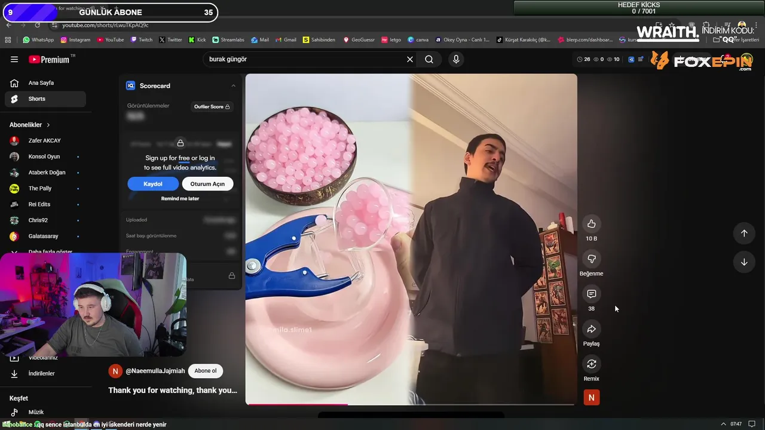Viewport: 765px width, 430px height.
Task: Show hidden tray icons chevron
Action: pyautogui.click(x=723, y=424)
